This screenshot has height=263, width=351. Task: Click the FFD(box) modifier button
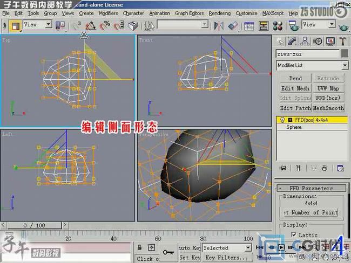[328, 98]
